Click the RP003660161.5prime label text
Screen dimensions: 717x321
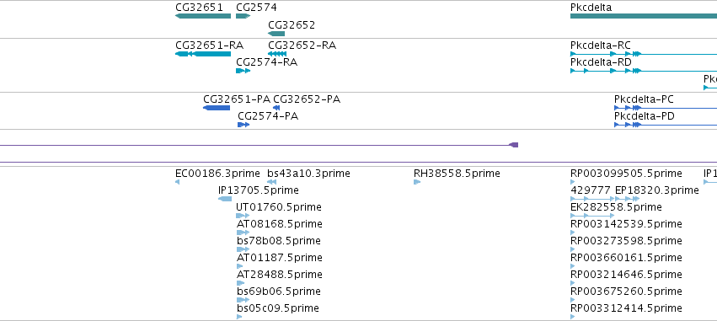[x=626, y=258]
